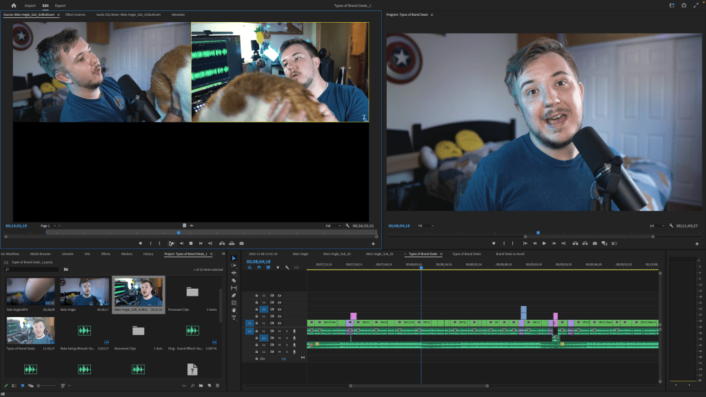Viewport: 706px width, 397px height.
Task: Open the Source monitor Full resolution dropdown
Action: [334, 225]
